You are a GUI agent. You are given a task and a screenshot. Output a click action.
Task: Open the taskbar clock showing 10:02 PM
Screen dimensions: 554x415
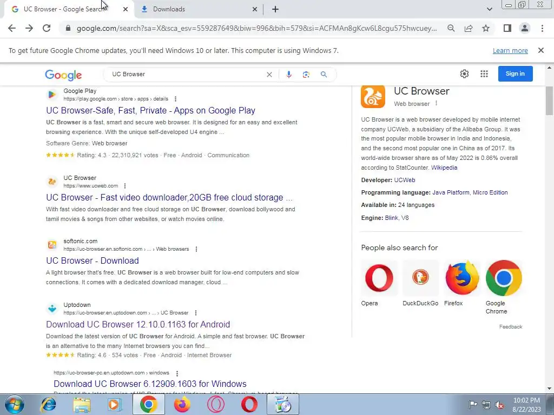[x=526, y=405]
